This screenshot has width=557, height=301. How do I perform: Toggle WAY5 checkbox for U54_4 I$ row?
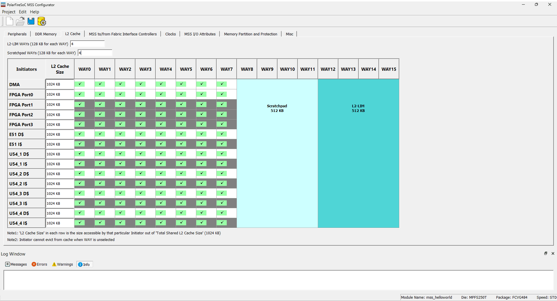[x=181, y=223]
